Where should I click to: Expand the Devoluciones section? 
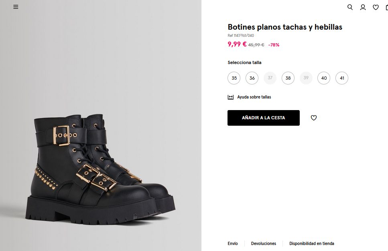coord(264,243)
